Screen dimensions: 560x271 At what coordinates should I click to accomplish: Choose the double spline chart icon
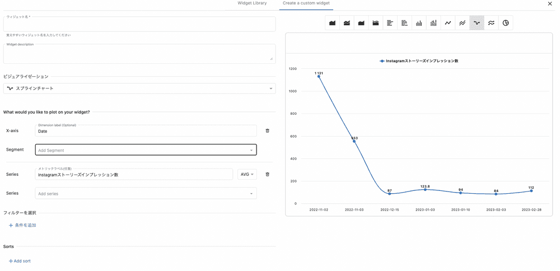pos(491,23)
